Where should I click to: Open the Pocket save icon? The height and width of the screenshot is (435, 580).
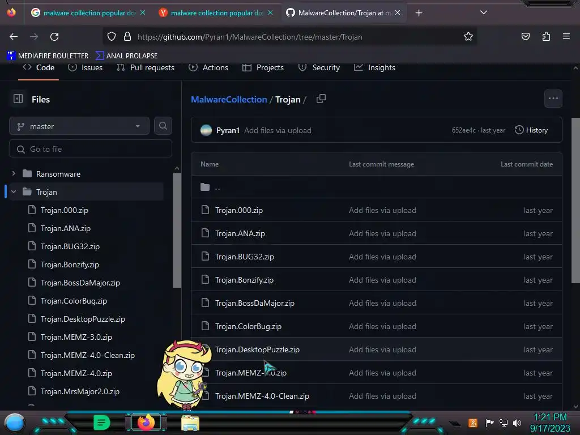point(525,36)
